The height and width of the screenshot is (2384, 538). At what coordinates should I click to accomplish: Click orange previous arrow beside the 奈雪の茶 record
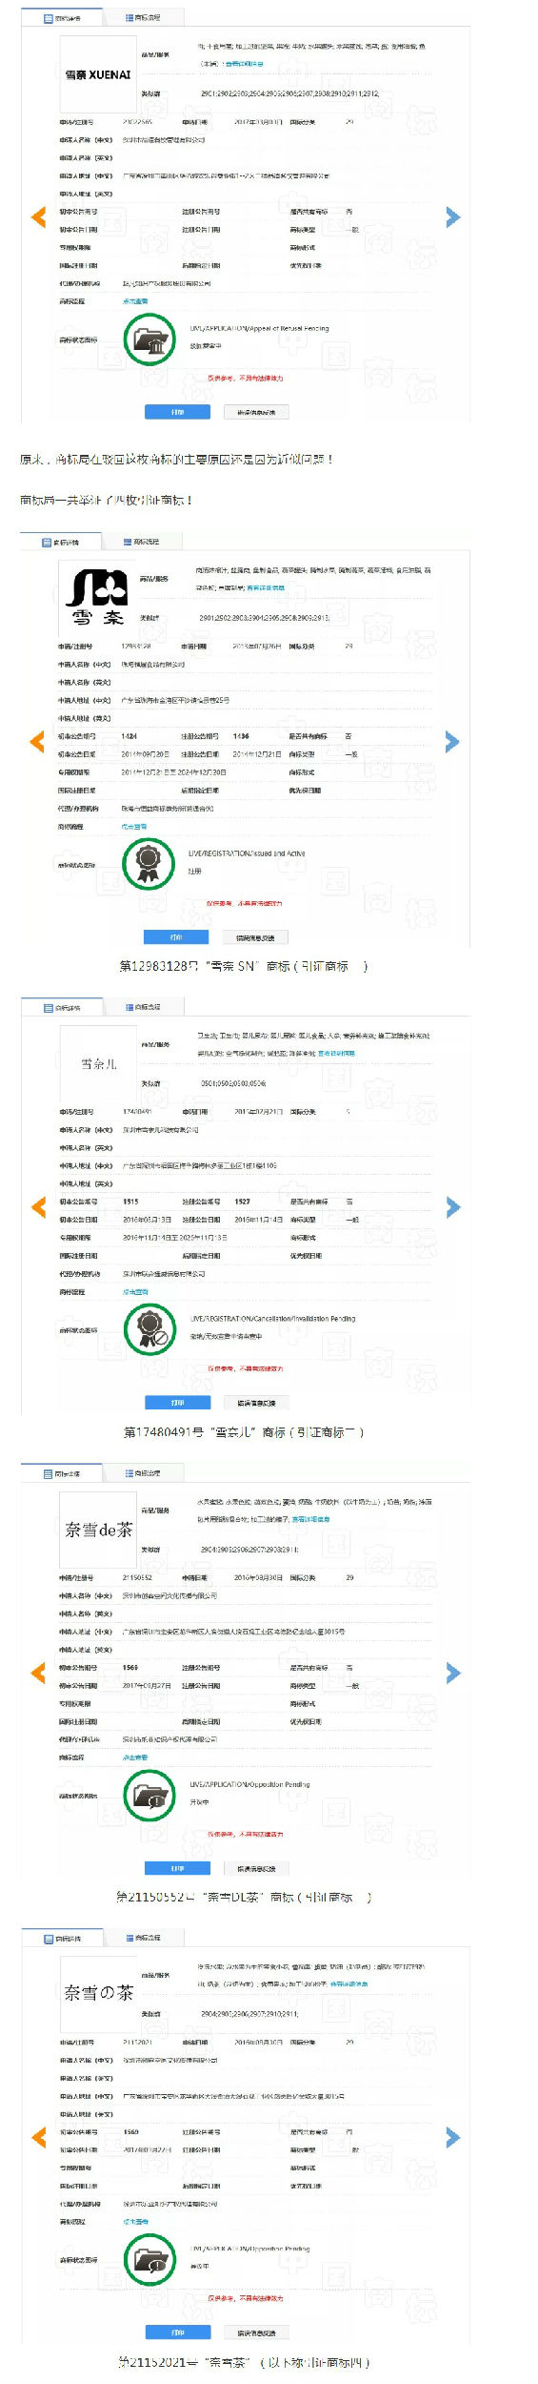click(x=39, y=2138)
